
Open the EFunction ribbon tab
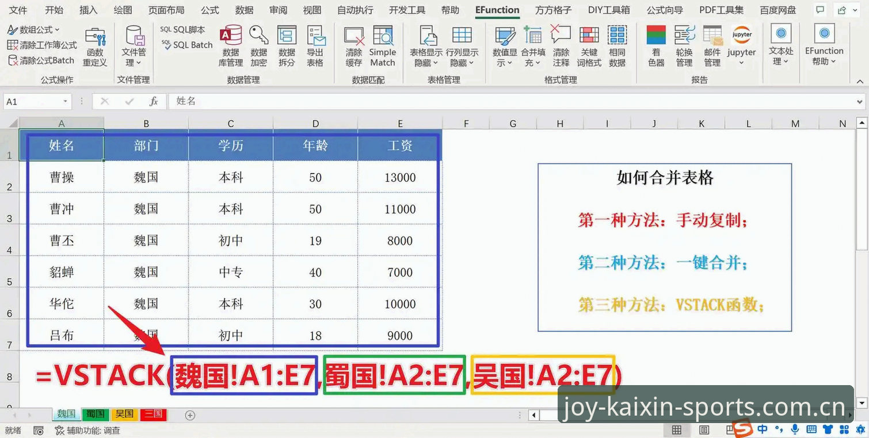[497, 10]
